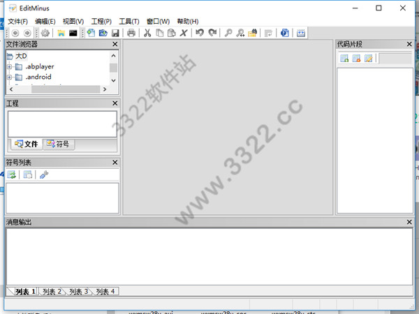
Task: Click the paste clipboard icon
Action: tap(172, 33)
